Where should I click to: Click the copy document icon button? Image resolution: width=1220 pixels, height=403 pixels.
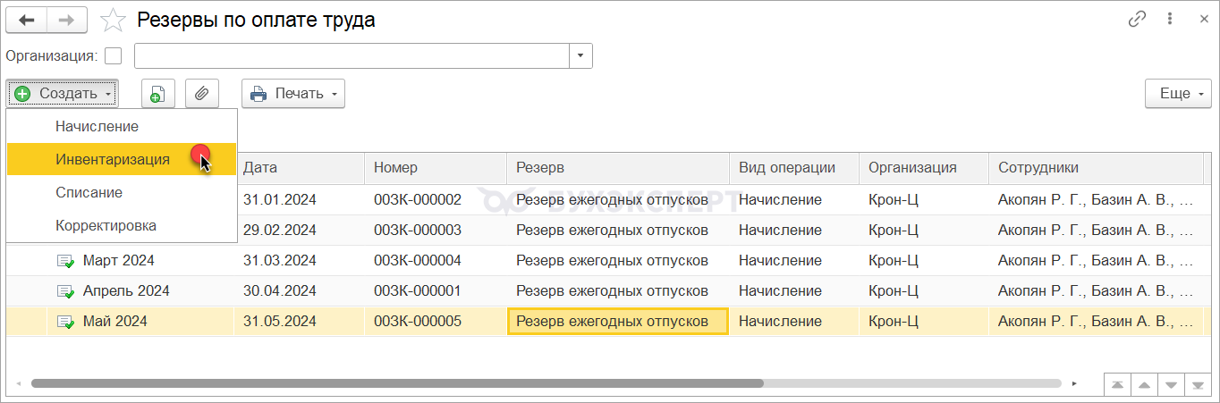pyautogui.click(x=157, y=94)
